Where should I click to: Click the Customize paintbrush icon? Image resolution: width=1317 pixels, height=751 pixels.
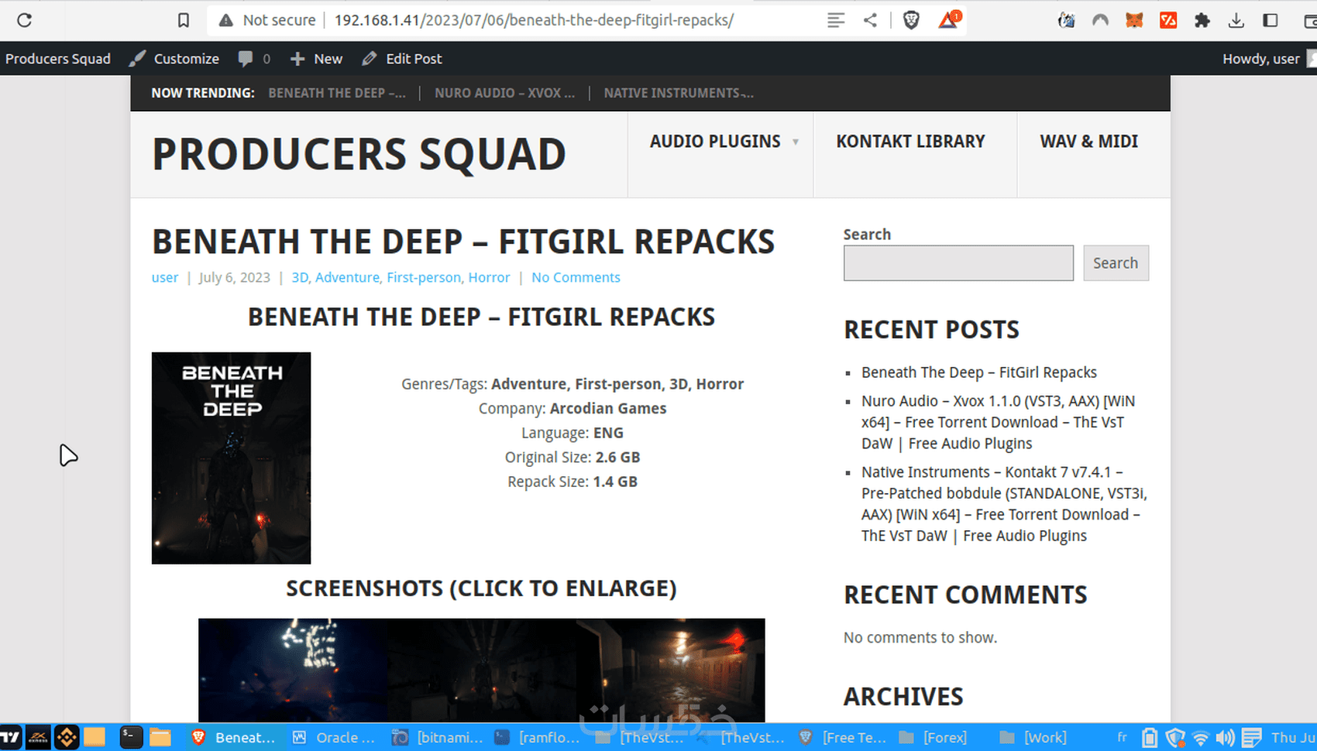click(137, 58)
